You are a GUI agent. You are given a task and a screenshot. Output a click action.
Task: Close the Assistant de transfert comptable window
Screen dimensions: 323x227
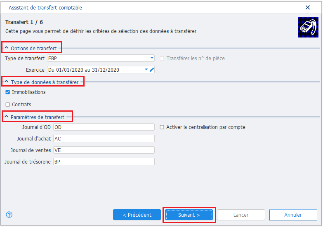click(x=308, y=7)
